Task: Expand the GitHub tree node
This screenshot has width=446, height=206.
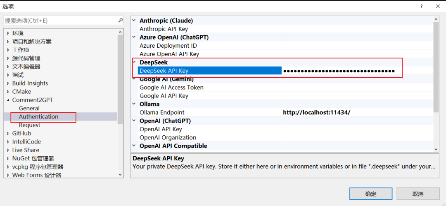Action: tap(8, 134)
